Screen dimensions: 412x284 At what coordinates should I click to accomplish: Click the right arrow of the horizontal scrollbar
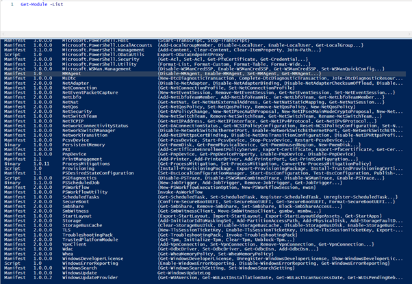[410, 34]
